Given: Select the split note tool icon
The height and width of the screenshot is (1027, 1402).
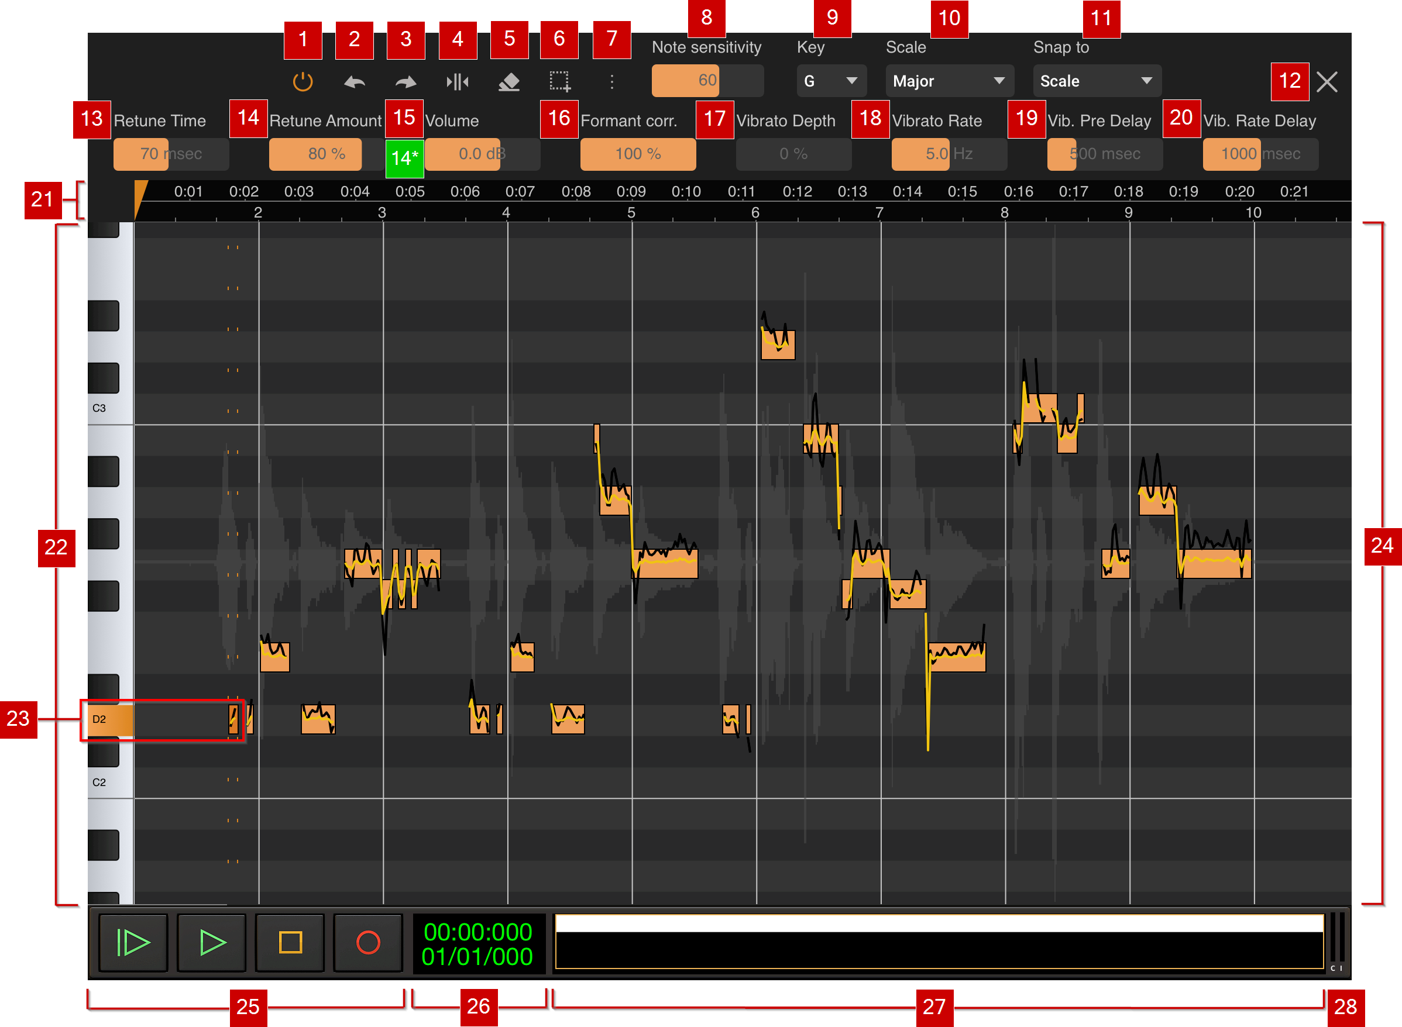Looking at the screenshot, I should point(458,81).
